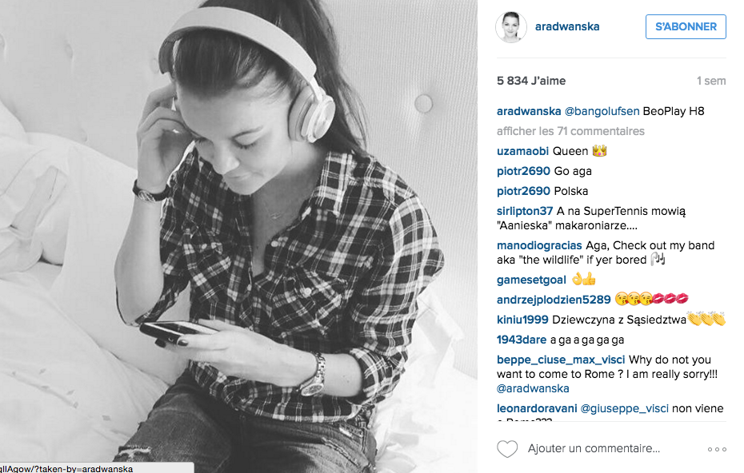Open 1943dare commenter profile
The height and width of the screenshot is (473, 744).
(522, 340)
